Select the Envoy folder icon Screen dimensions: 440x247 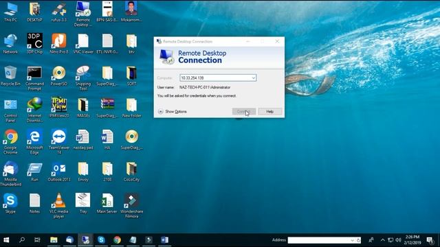83,172
